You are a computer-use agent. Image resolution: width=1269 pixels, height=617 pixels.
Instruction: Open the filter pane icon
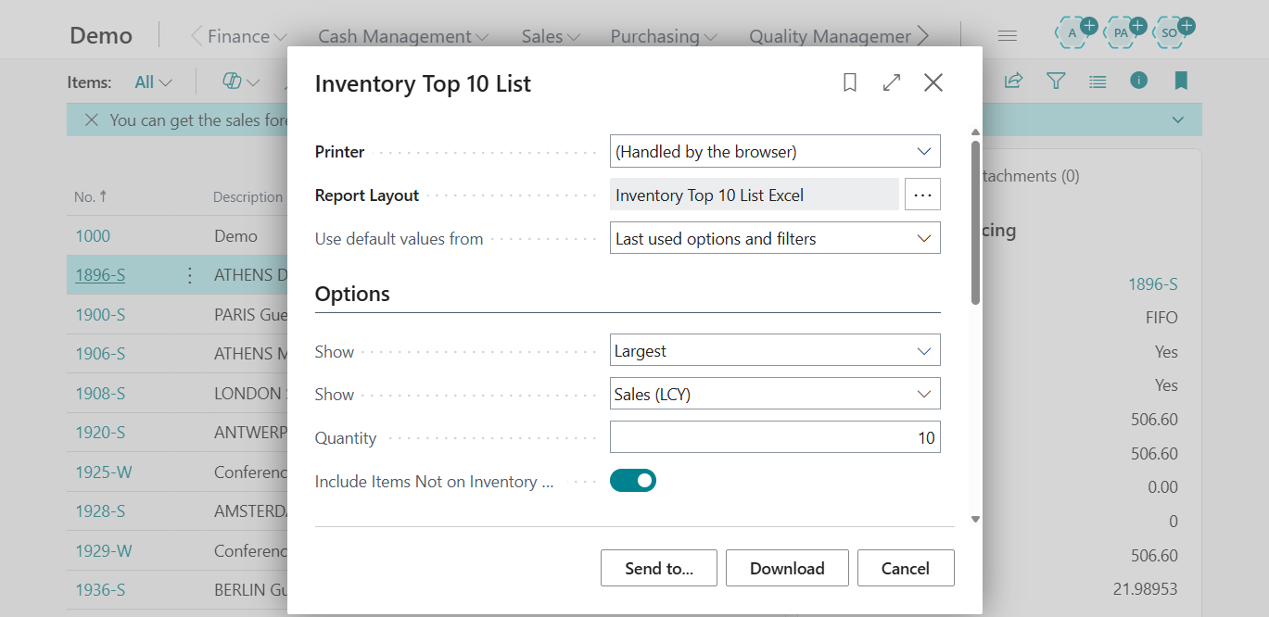click(x=1055, y=81)
